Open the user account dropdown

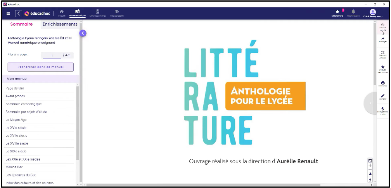(373, 14)
